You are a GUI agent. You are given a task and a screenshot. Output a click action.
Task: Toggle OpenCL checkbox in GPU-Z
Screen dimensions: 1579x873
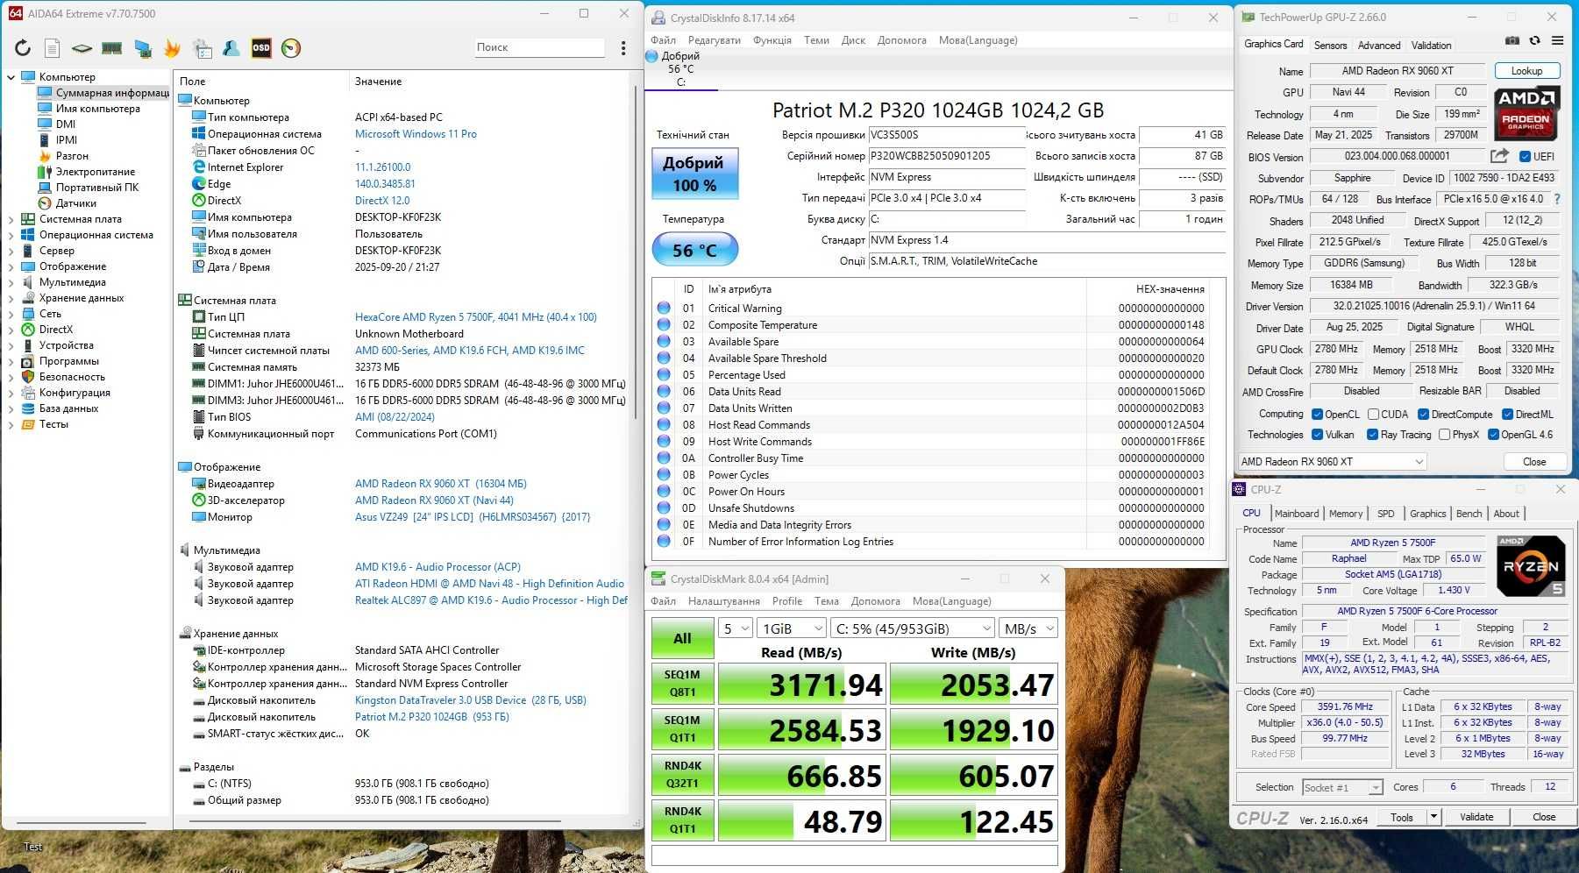coord(1317,415)
